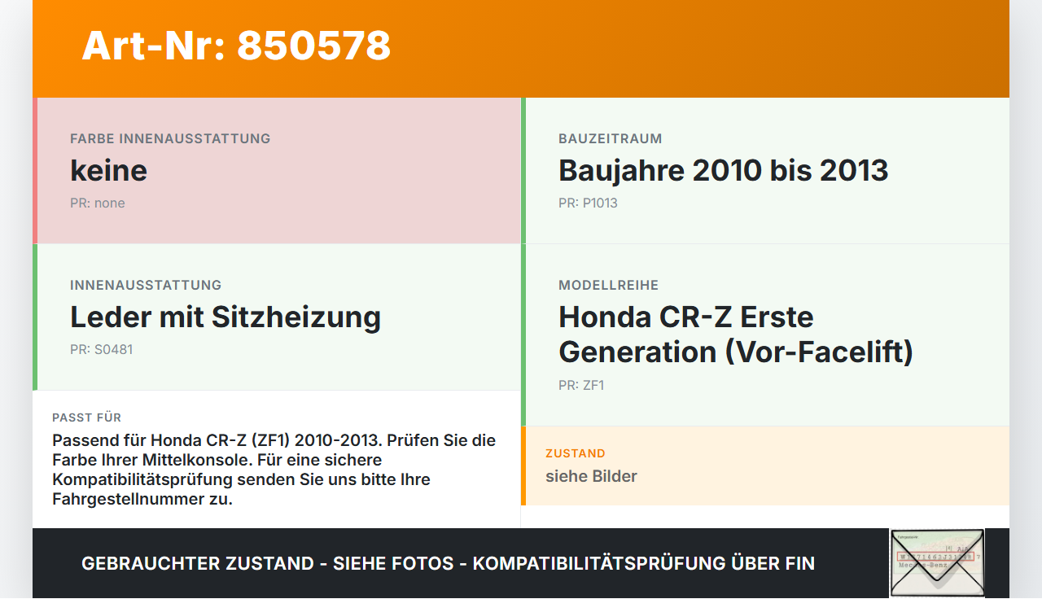Click the 'PR: S0481' code
This screenshot has height=599, width=1042.
[101, 350]
